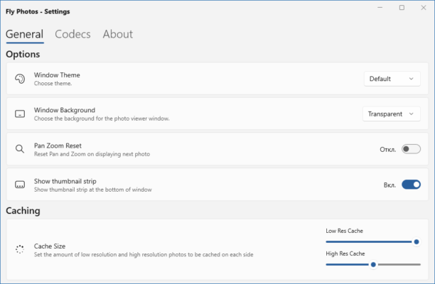Viewport: 435px width, 284px height.
Task: Click the 'Low Res Cache' label
Action: (344, 231)
